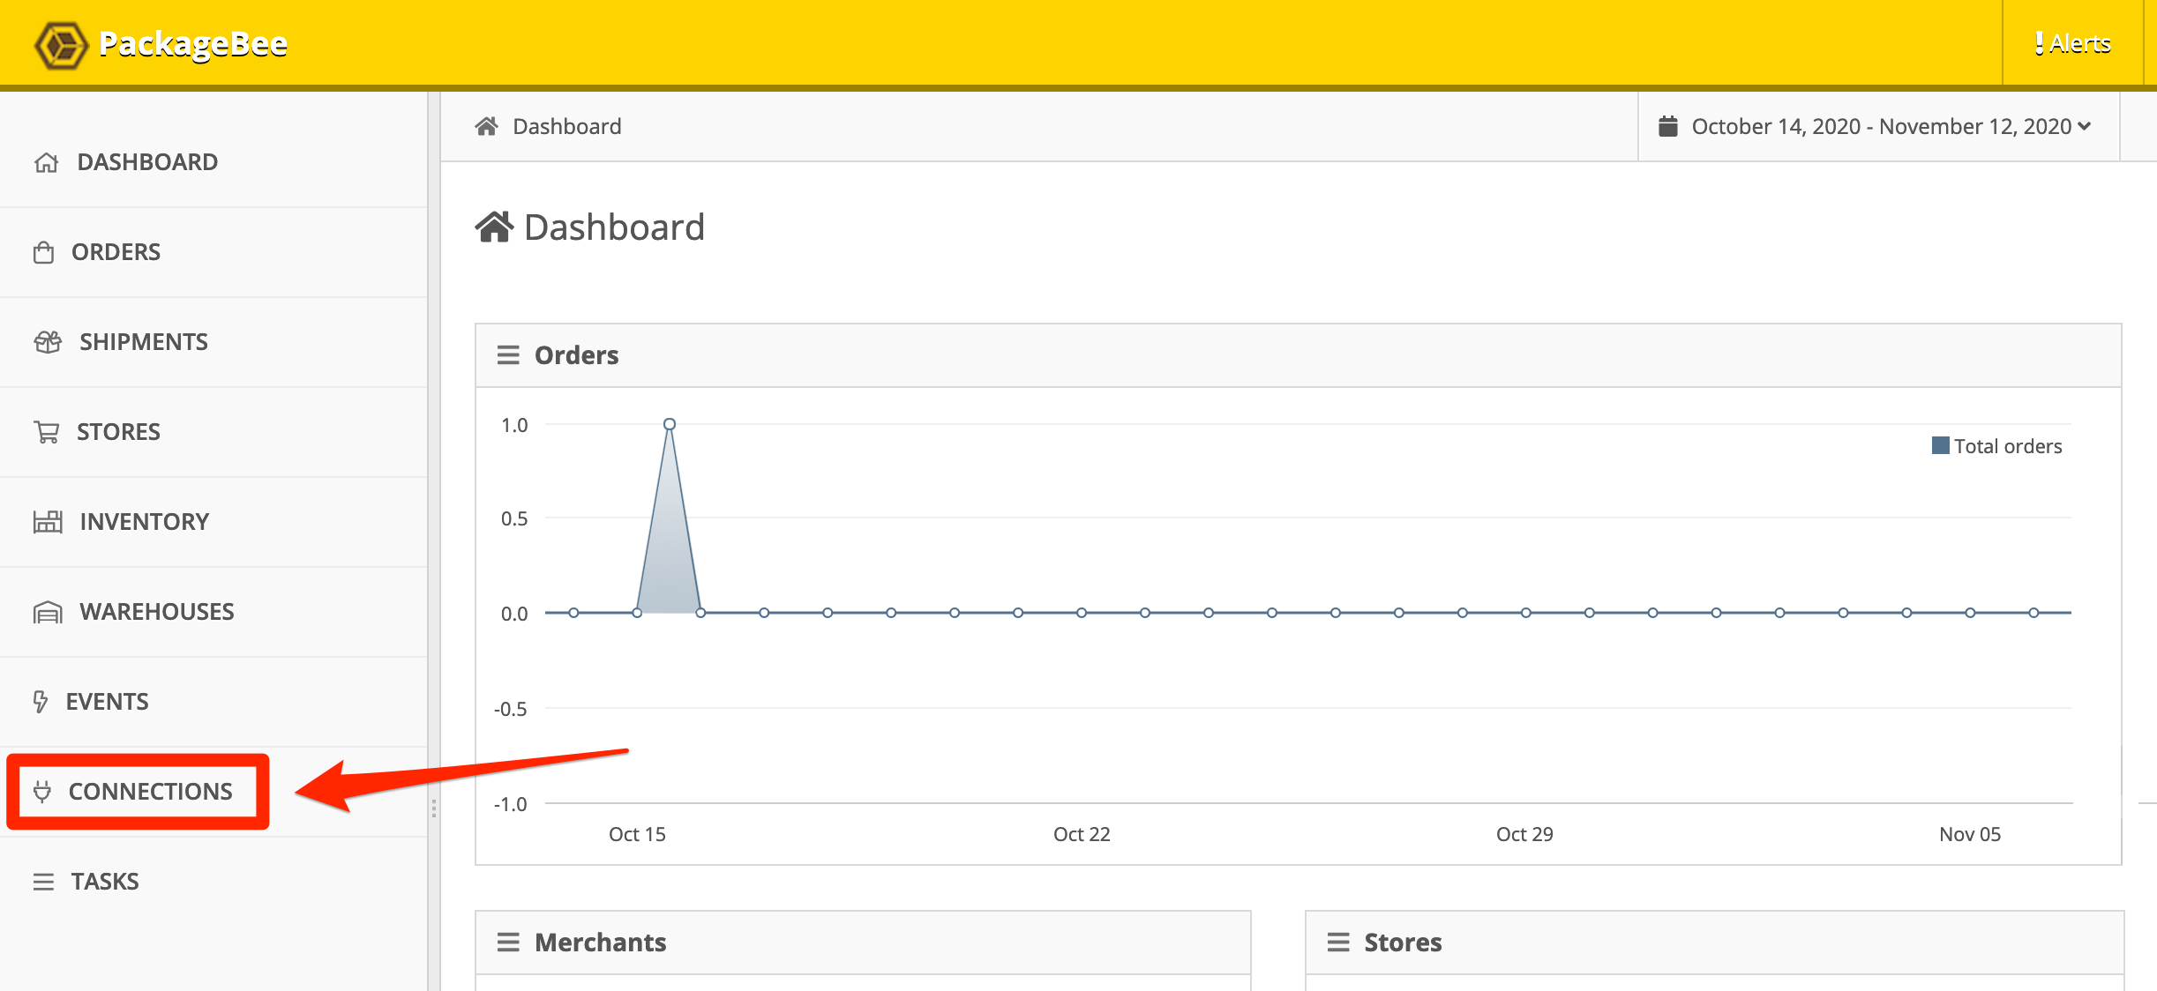2157x991 pixels.
Task: Click the Nov 05 axis label
Action: [x=1970, y=834]
